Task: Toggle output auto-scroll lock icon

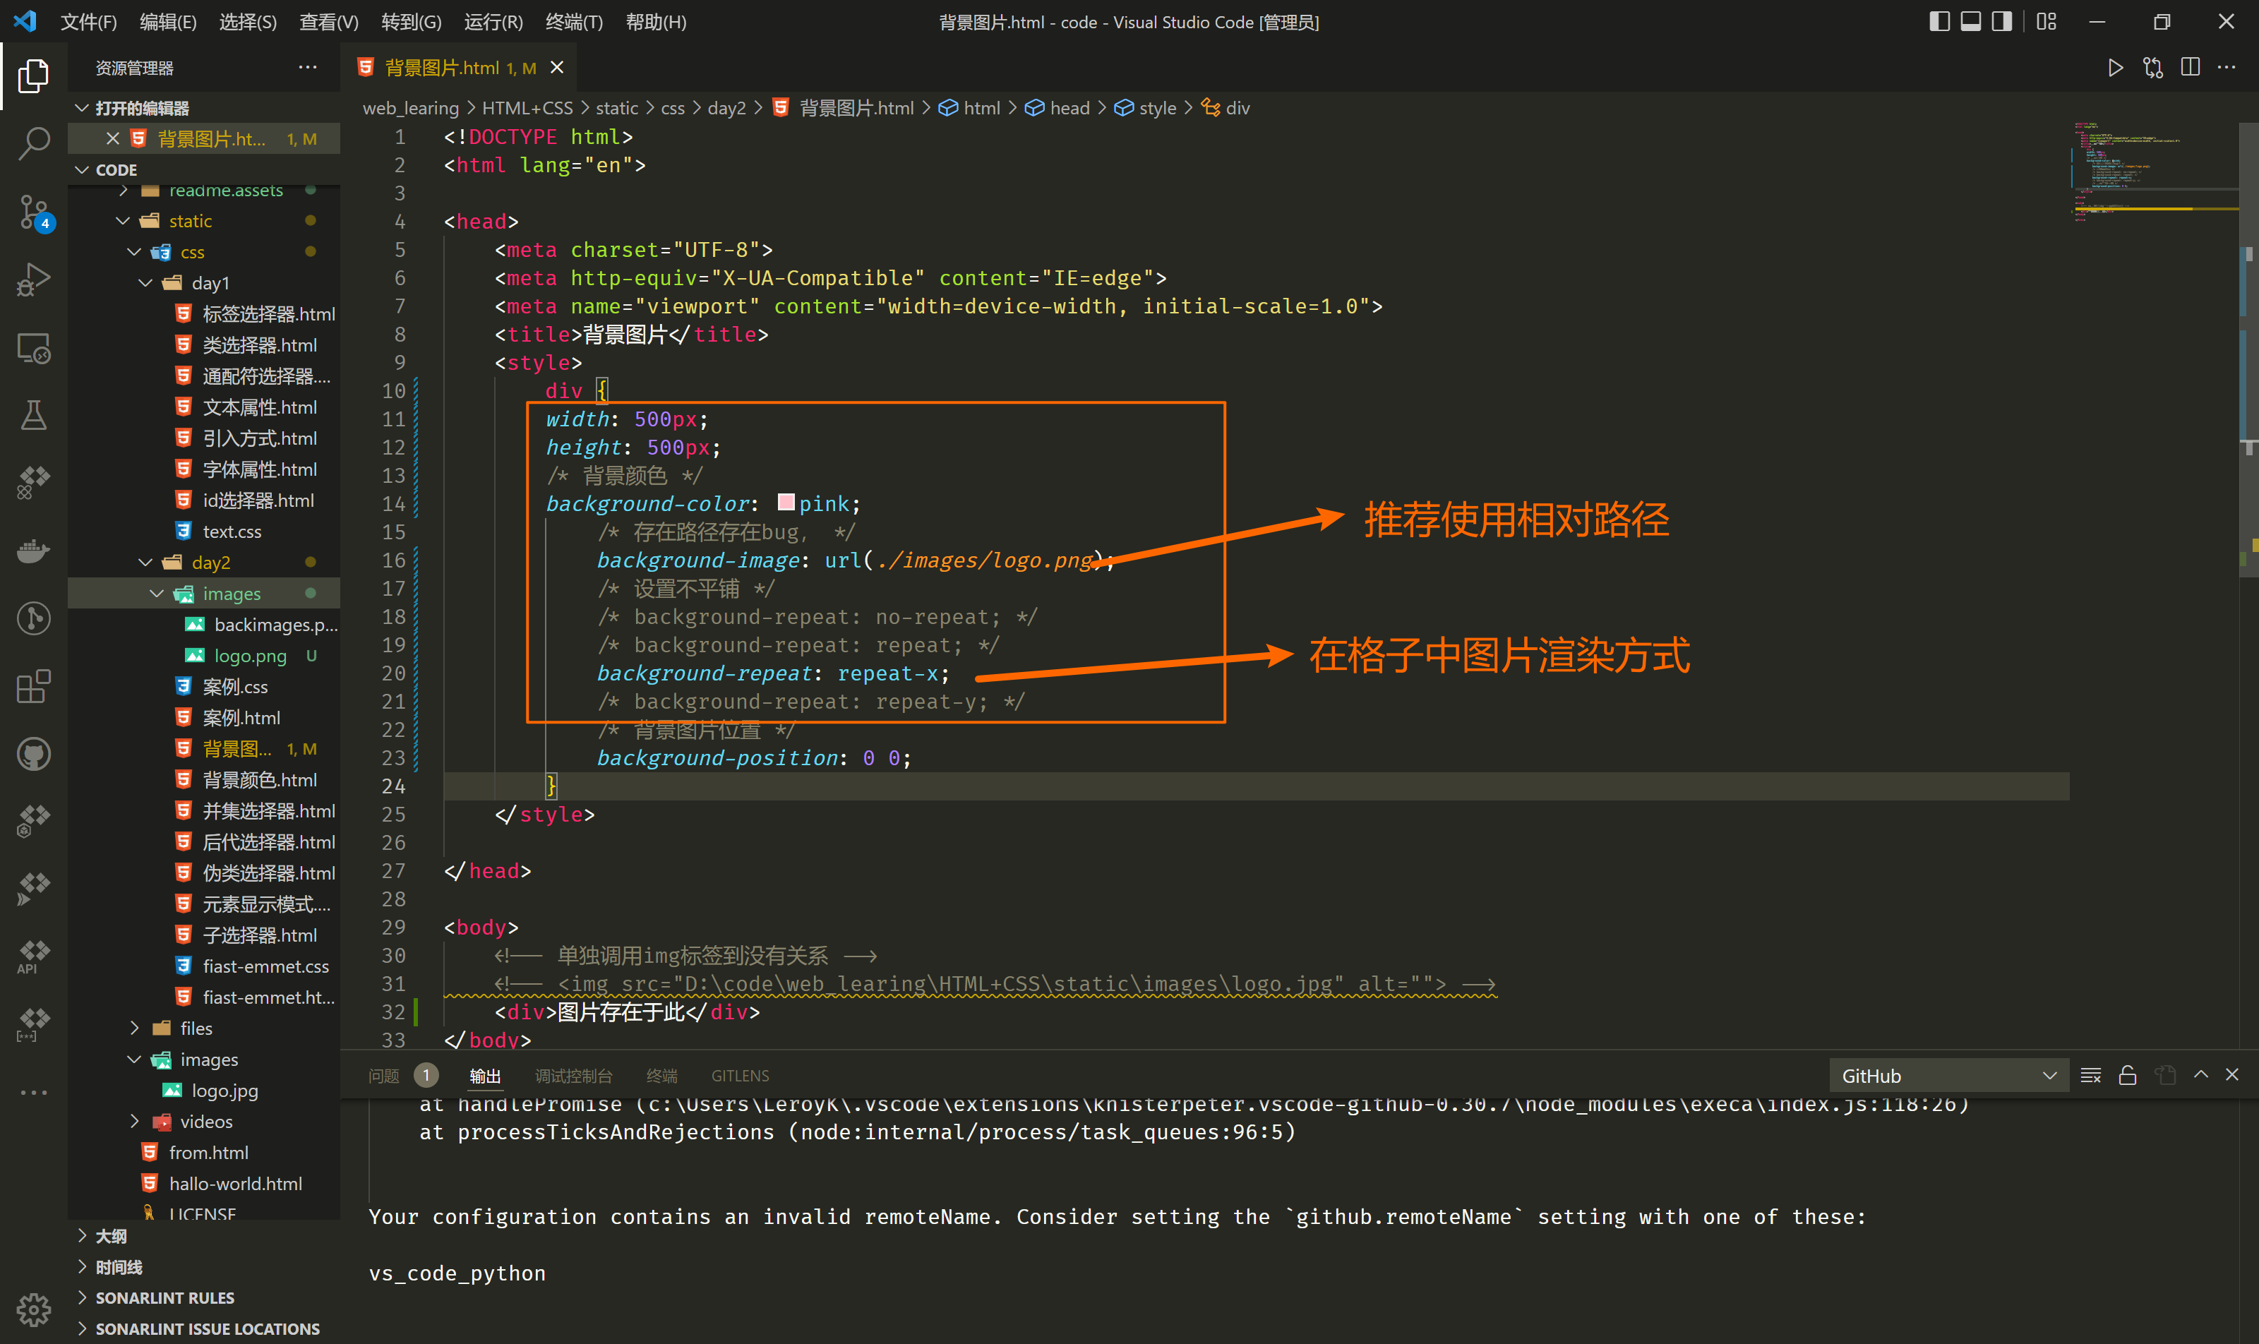Action: [2128, 1075]
